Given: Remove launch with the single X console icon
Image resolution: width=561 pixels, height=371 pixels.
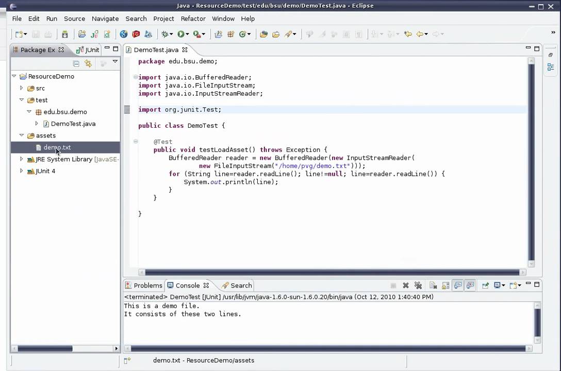Looking at the screenshot, I should tap(406, 285).
